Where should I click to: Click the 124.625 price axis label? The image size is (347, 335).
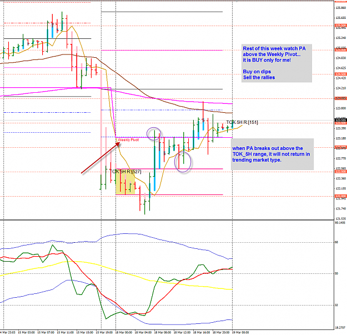(340, 68)
